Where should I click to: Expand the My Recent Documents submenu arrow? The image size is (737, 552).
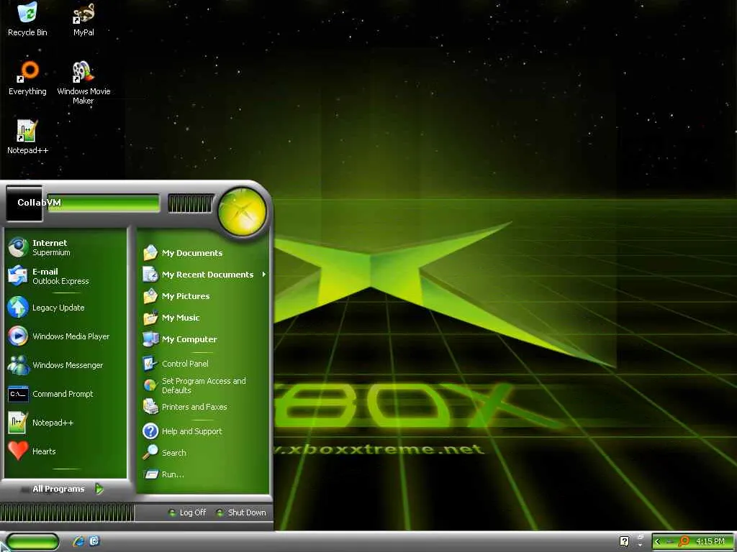[x=264, y=274]
